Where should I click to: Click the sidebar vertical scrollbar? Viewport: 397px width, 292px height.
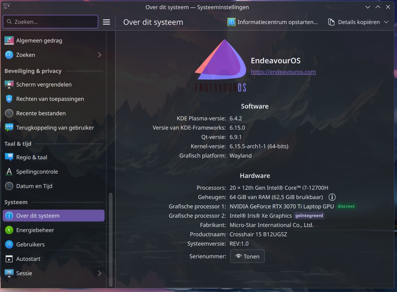(110, 240)
